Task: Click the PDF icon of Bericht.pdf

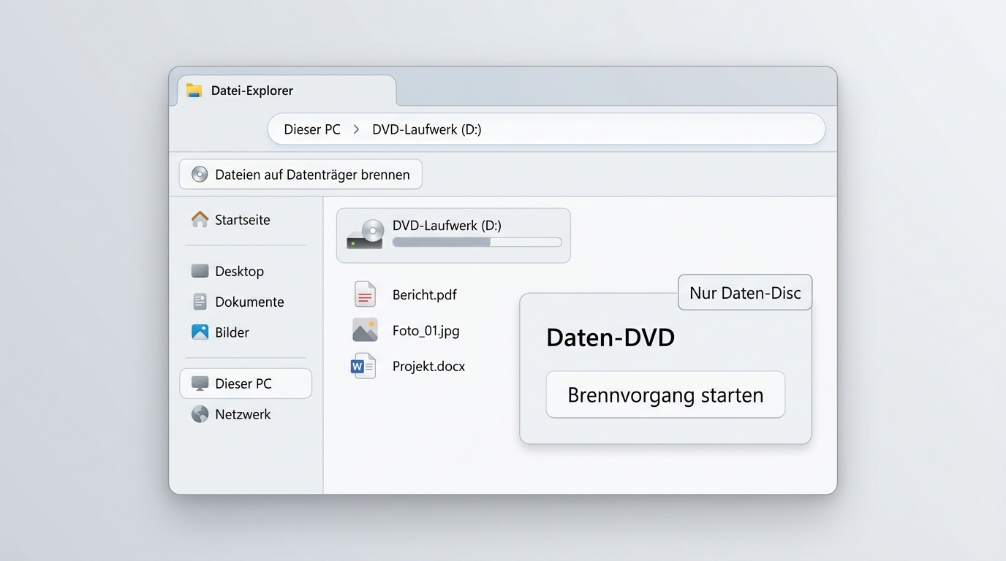Action: pyautogui.click(x=365, y=294)
